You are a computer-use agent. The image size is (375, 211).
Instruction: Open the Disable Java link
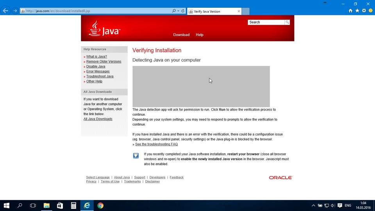96,66
